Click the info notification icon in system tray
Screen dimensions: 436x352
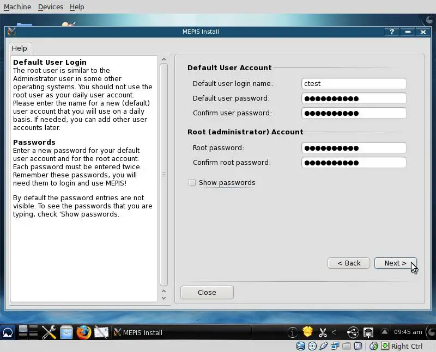point(292,332)
